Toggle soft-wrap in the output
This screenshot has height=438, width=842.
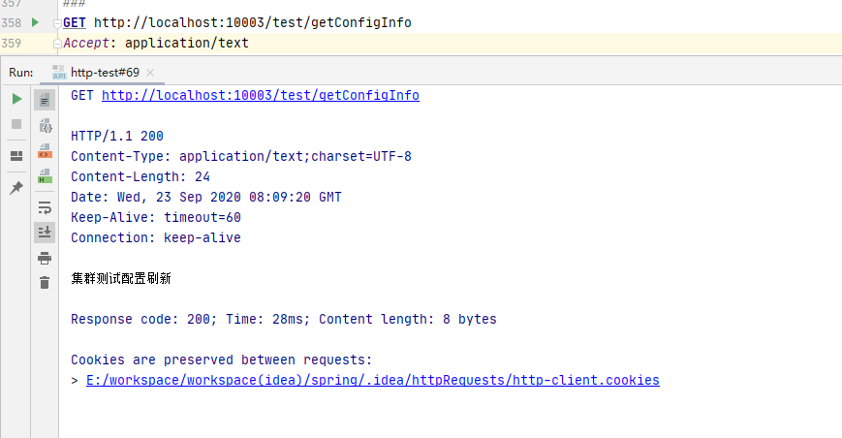click(45, 207)
